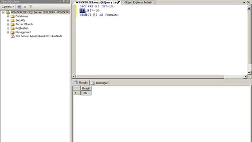Click the Filter funnel icon in Object Explorer
The height and width of the screenshot is (142, 252).
click(x=31, y=7)
